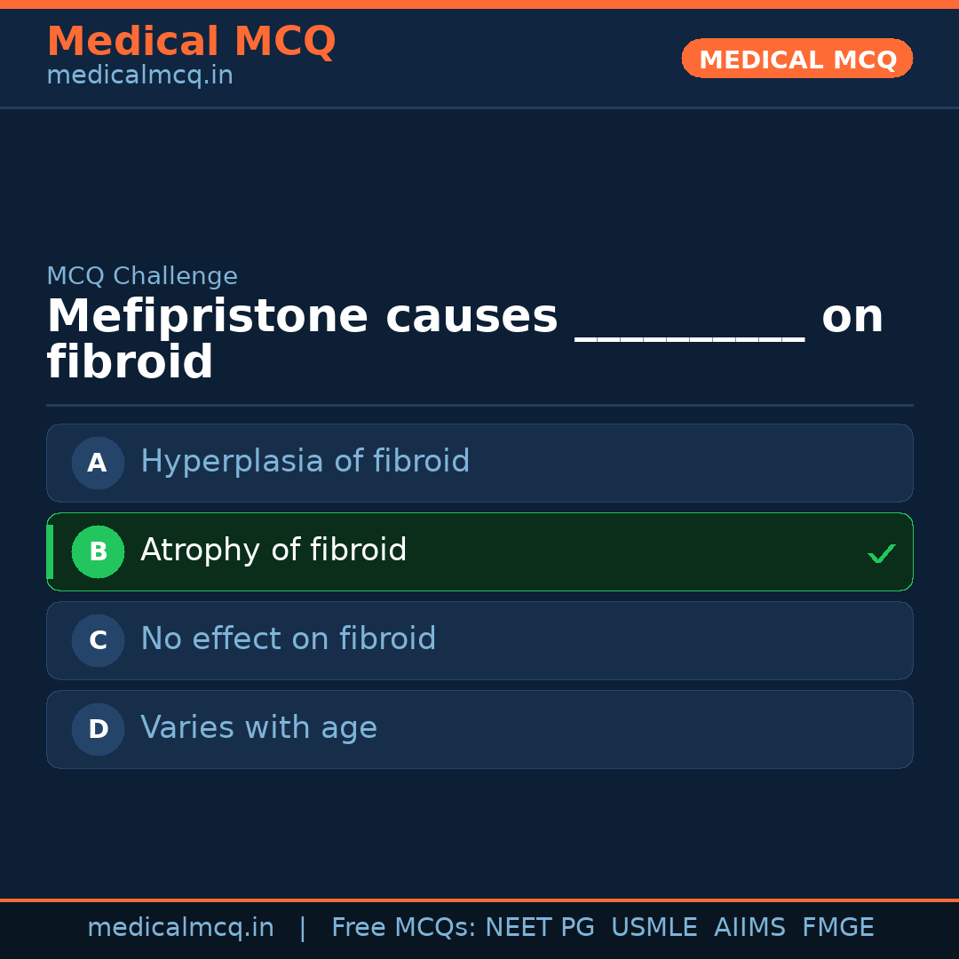Click "AIIMS" in the footer
This screenshot has height=959, width=959.
click(x=749, y=928)
